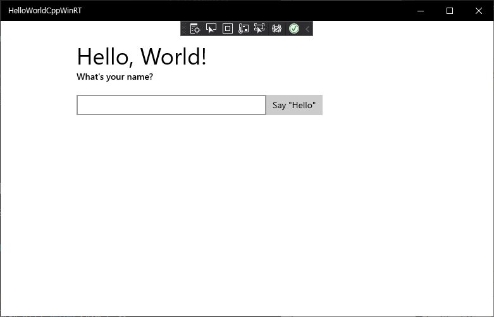Toggle the thermometer layout toolbar icon
This screenshot has width=494, height=317.
click(244, 28)
